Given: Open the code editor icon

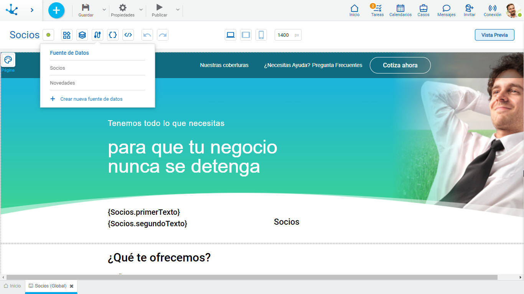Looking at the screenshot, I should coord(128,35).
